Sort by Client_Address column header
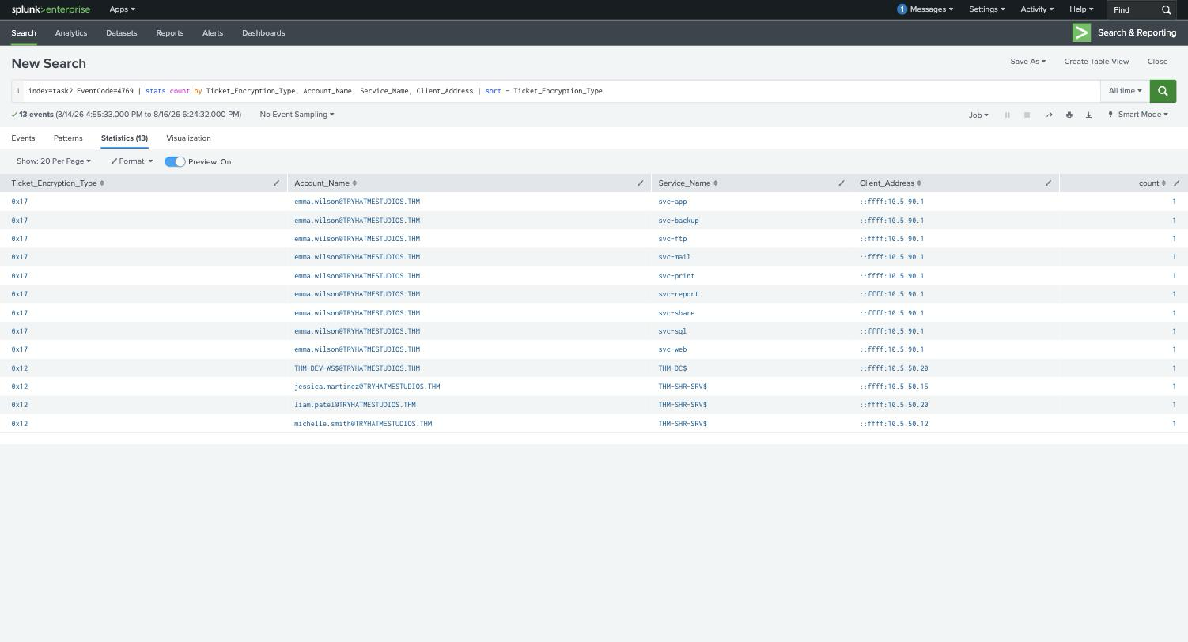Viewport: 1188px width, 642px height. pos(891,183)
